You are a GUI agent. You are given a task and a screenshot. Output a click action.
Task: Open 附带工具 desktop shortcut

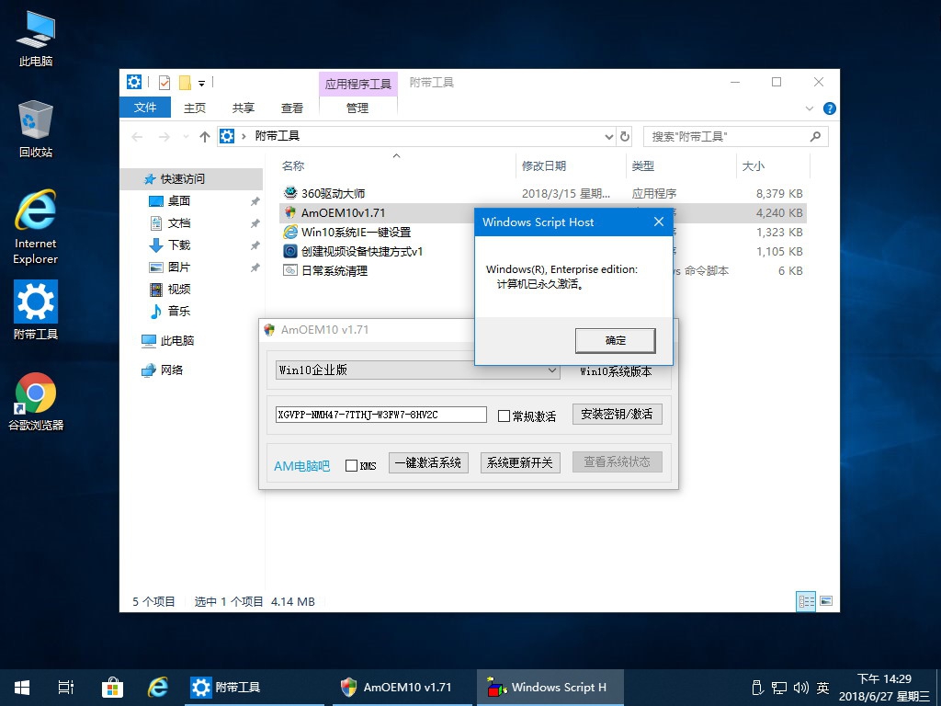36,311
